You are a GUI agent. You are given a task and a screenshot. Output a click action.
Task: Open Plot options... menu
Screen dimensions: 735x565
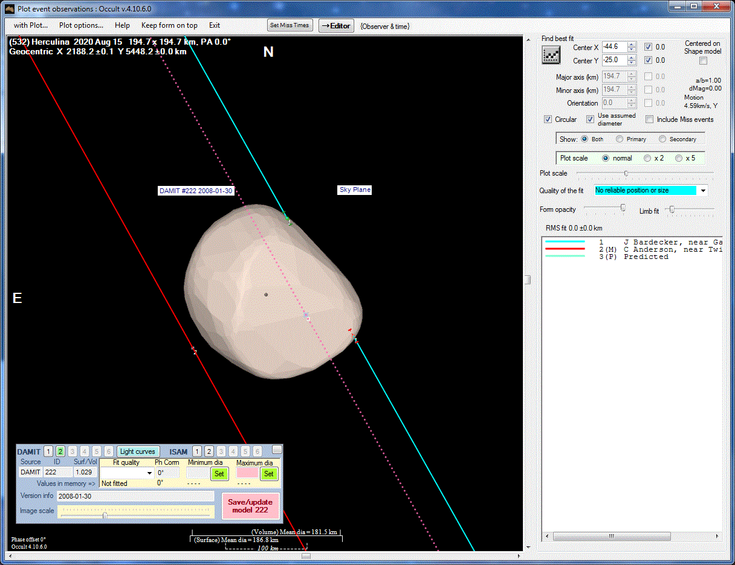click(81, 25)
